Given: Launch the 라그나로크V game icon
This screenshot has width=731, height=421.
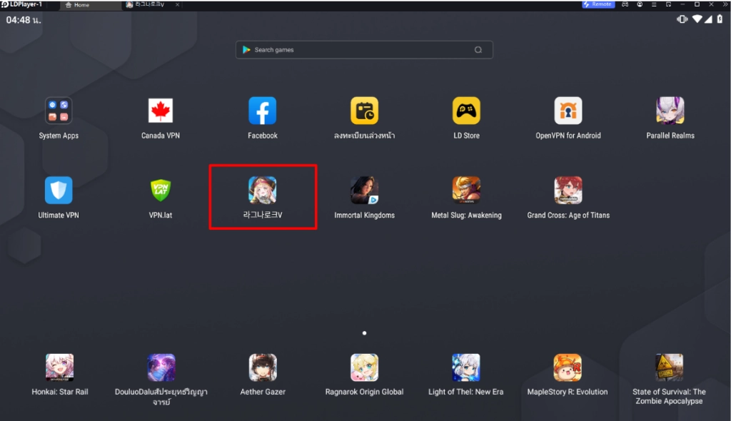Looking at the screenshot, I should point(263,191).
